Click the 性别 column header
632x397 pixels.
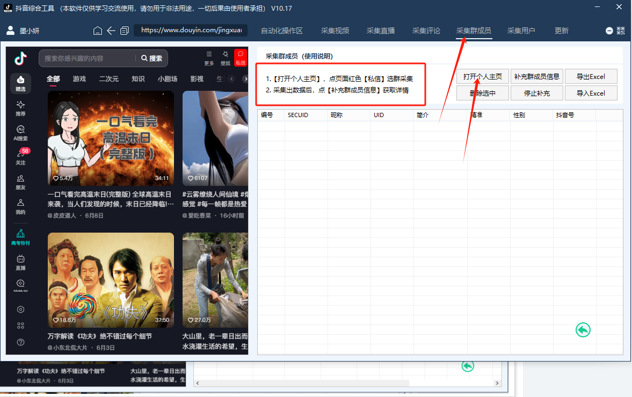point(532,115)
